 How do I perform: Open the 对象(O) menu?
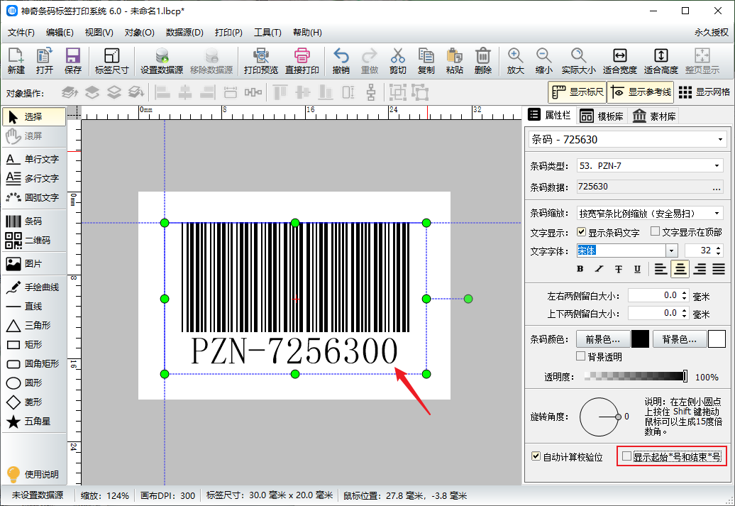(x=139, y=33)
